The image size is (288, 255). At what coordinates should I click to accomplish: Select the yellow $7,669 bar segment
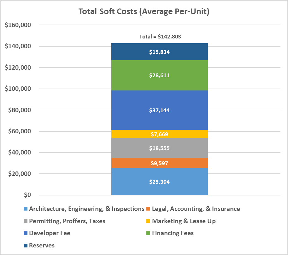tap(159, 134)
